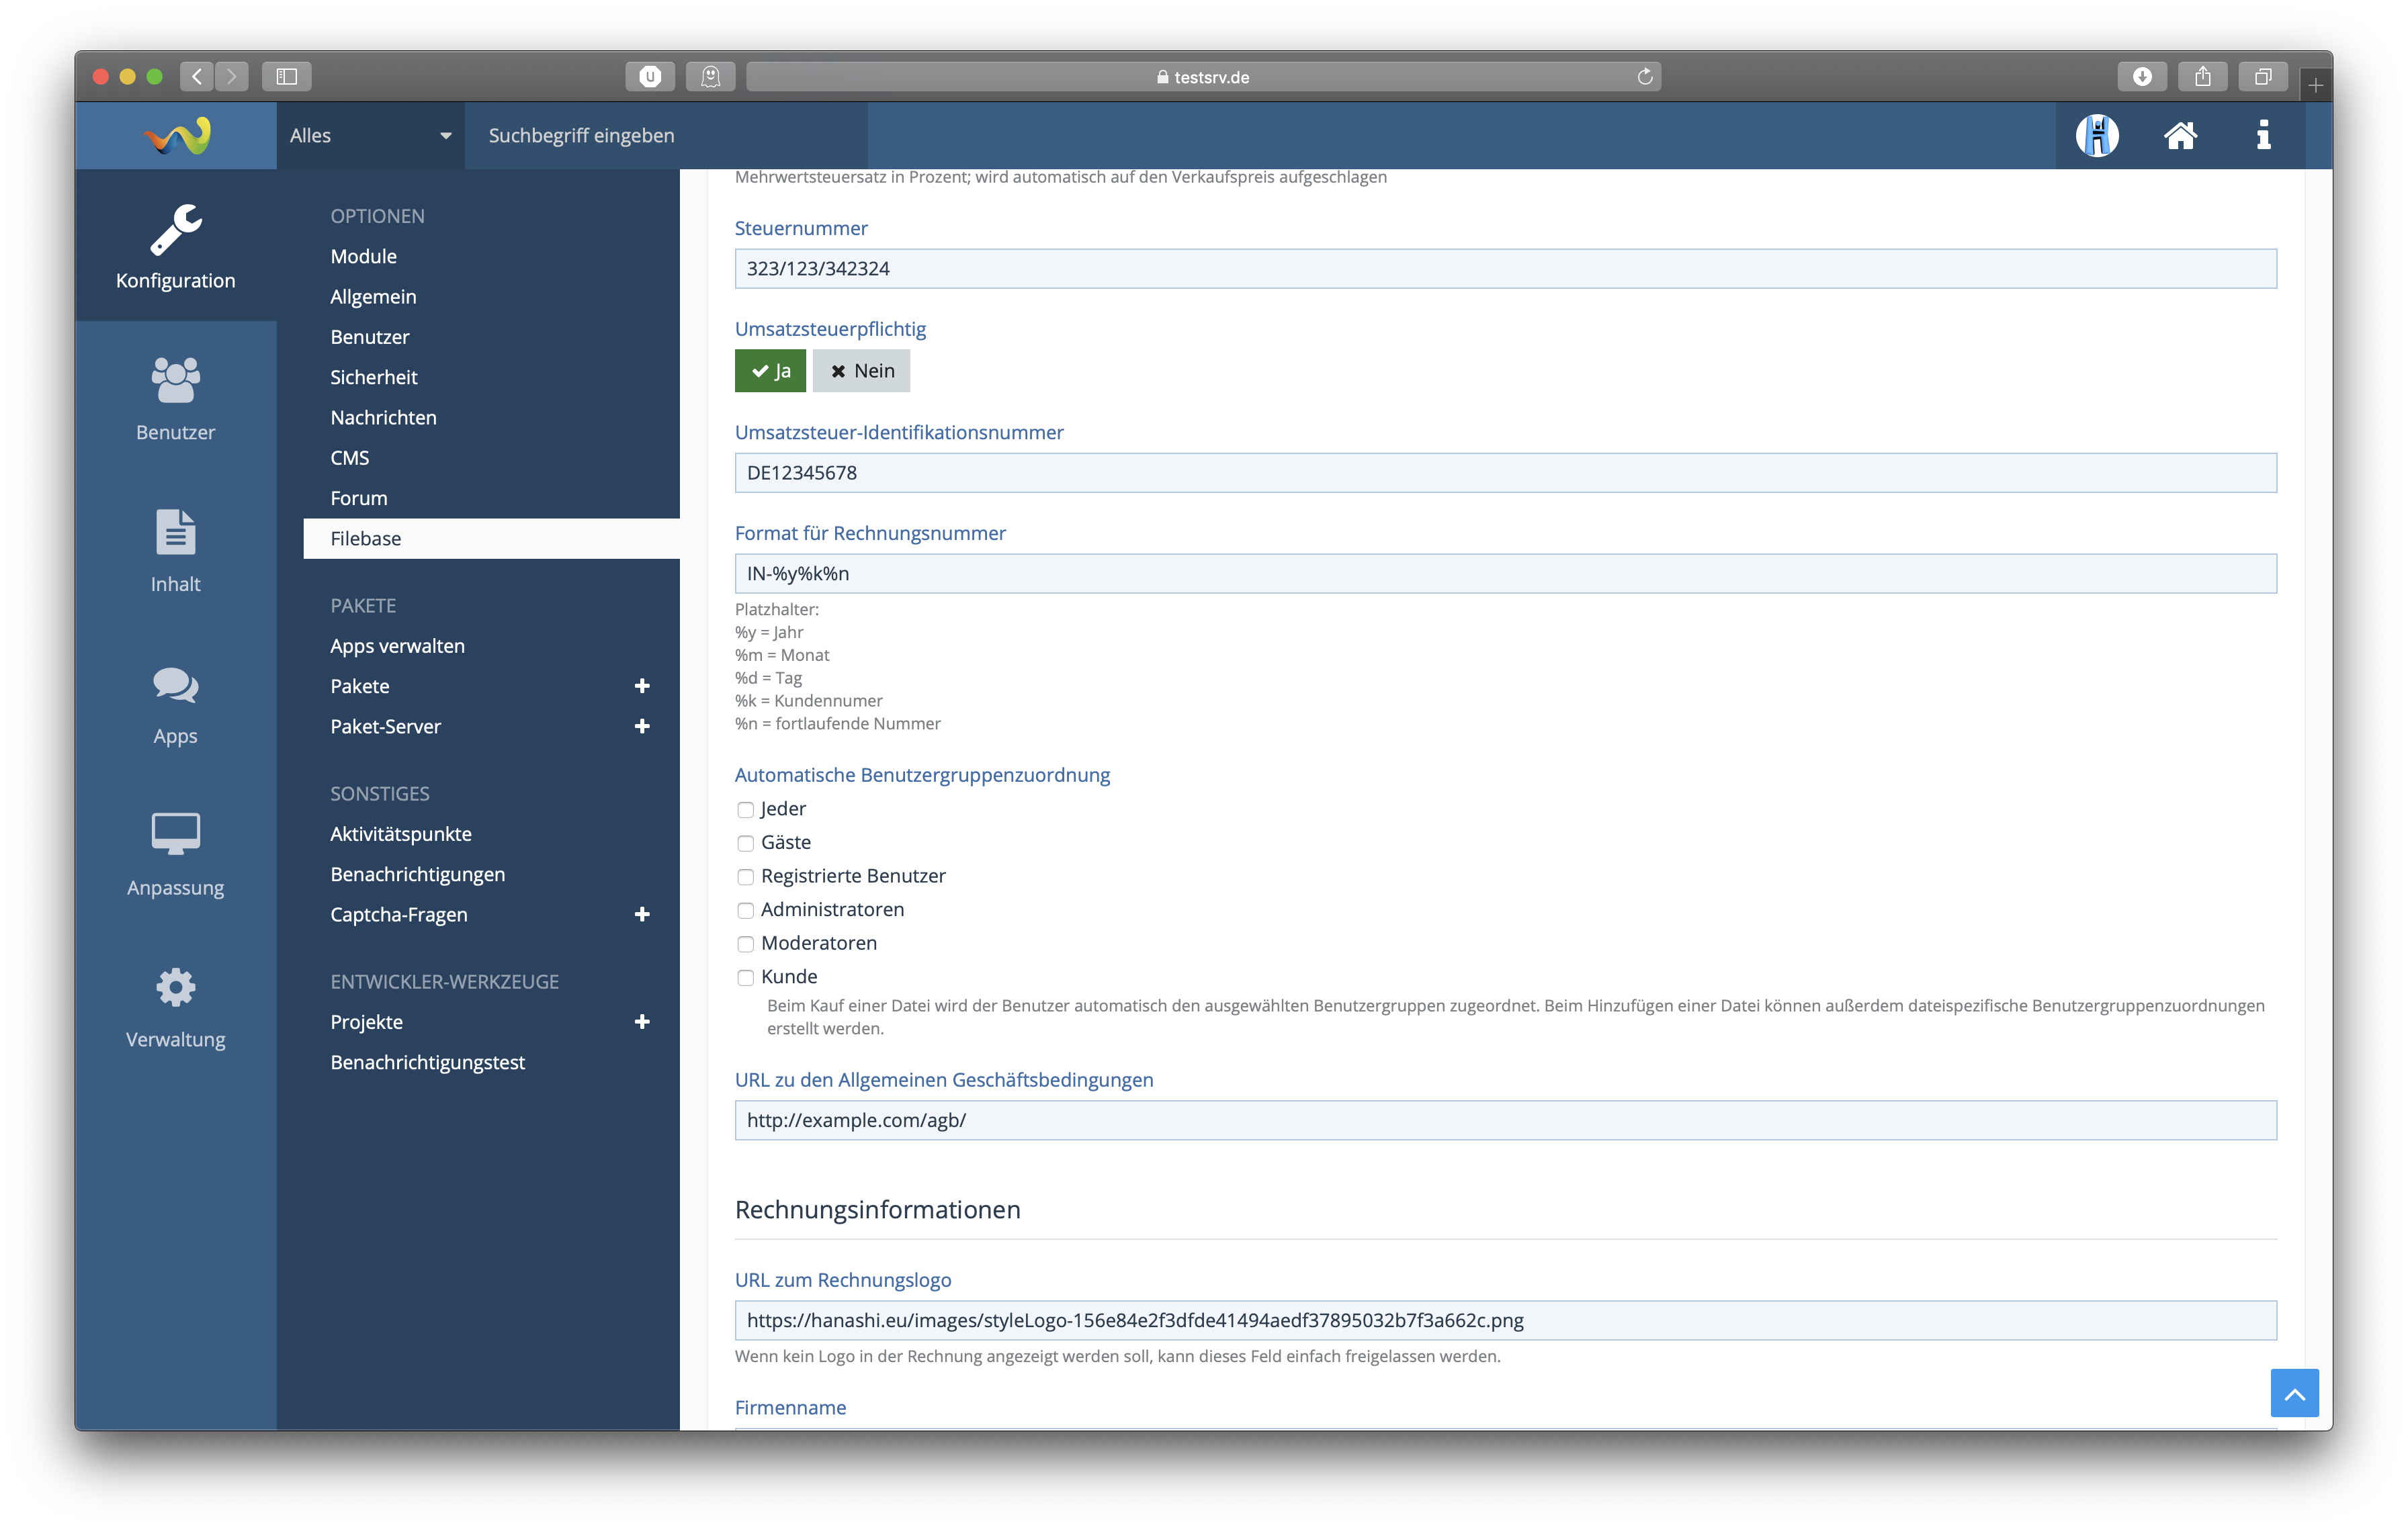
Task: Click the Steuernummer input field
Action: (x=1505, y=269)
